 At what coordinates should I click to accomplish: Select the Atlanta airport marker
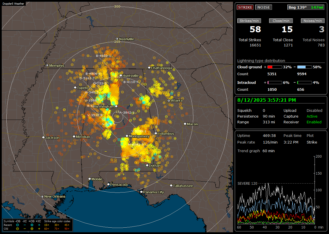pos(169,101)
